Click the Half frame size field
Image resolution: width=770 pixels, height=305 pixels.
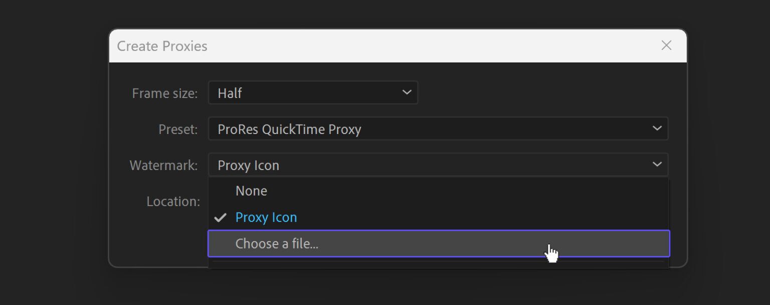(x=313, y=92)
